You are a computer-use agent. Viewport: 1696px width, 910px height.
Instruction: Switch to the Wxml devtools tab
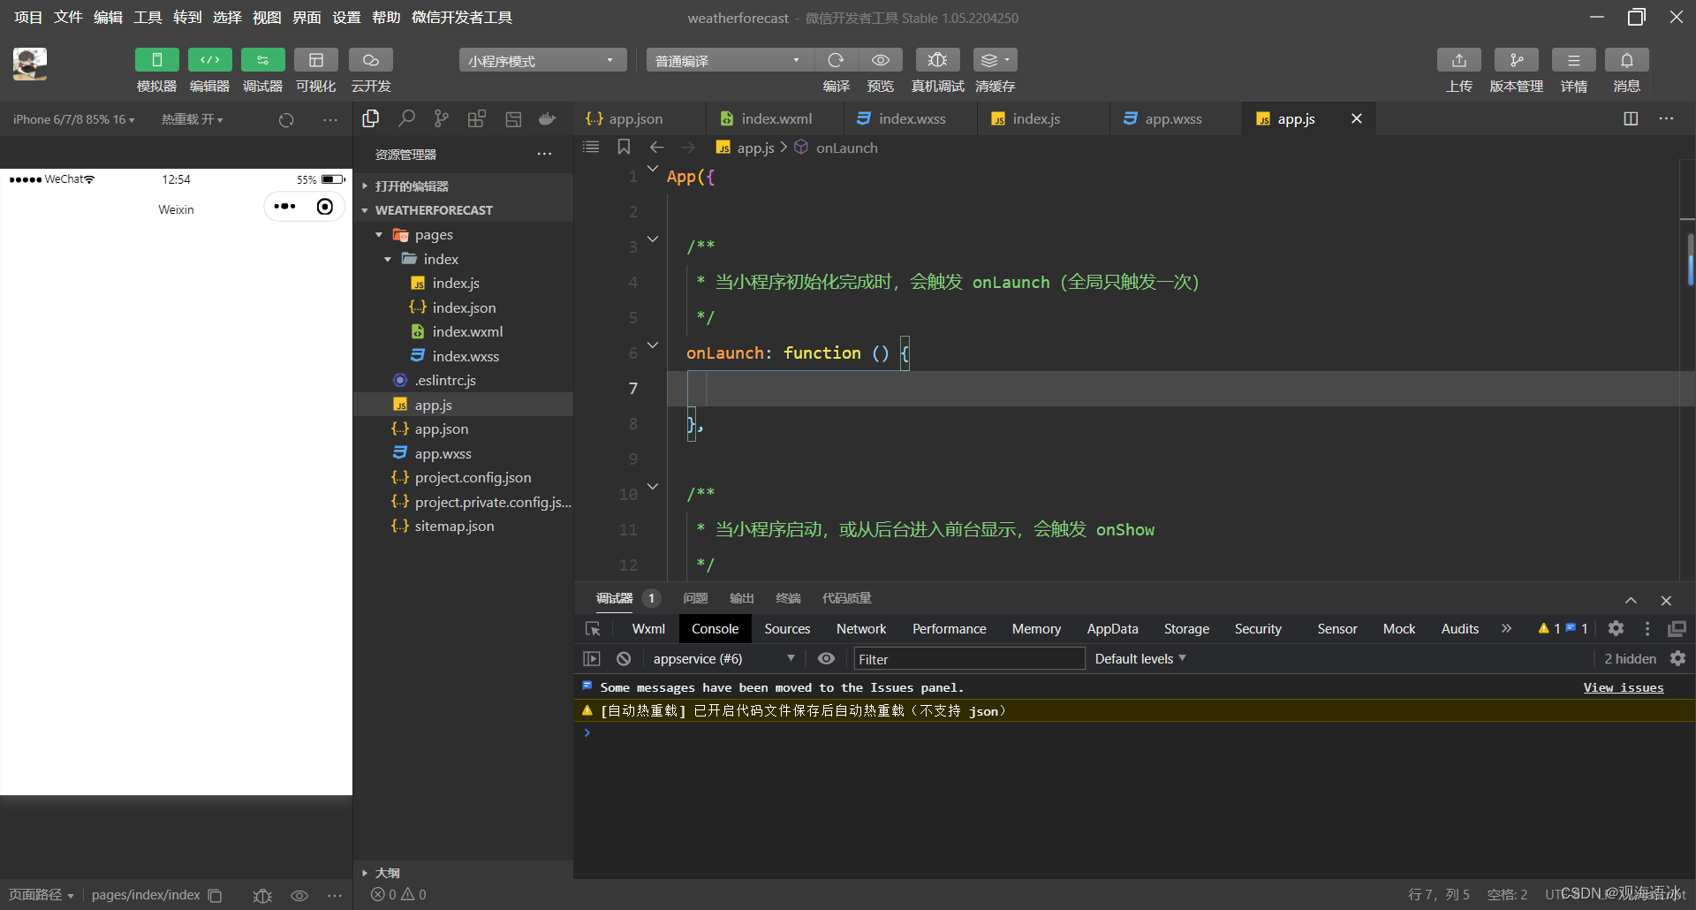648,628
